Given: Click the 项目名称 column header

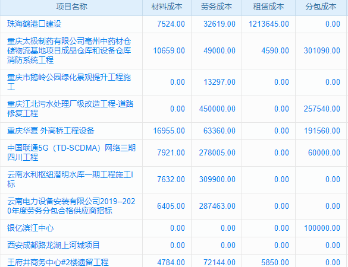Looking at the screenshot, I should [x=71, y=7].
